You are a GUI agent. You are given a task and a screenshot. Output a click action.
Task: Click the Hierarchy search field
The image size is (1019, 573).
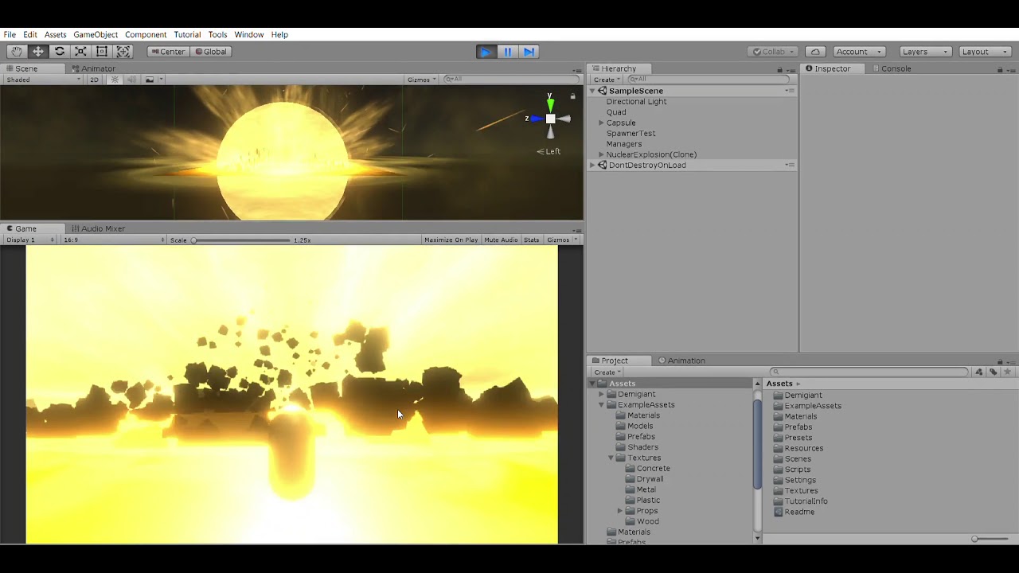click(x=709, y=80)
